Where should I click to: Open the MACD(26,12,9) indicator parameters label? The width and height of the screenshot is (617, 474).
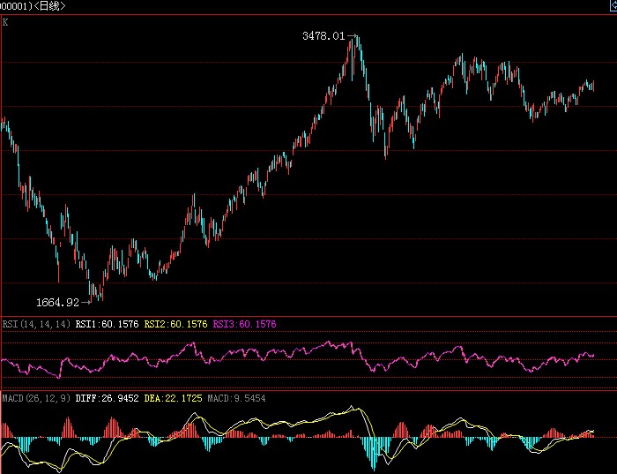[37, 398]
